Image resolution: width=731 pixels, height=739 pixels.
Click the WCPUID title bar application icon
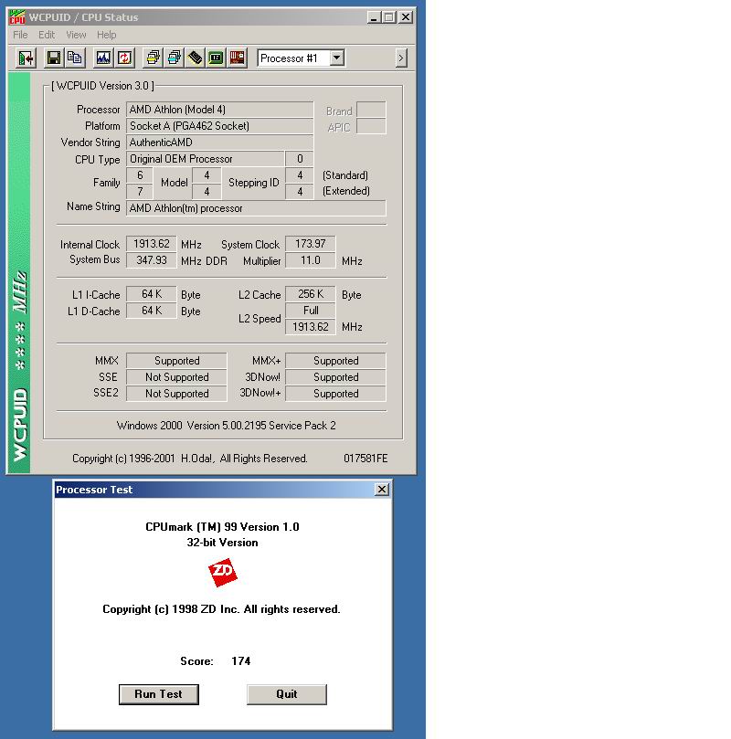(x=17, y=17)
